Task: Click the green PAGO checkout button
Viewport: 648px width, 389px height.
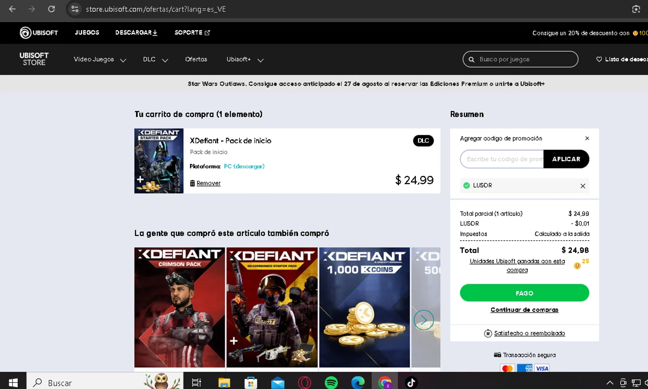Action: (524, 293)
